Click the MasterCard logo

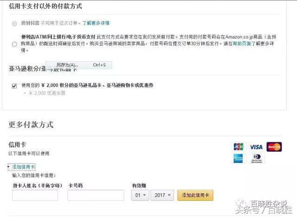click(x=274, y=147)
